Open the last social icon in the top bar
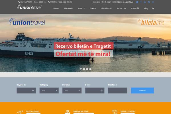 [153, 2]
